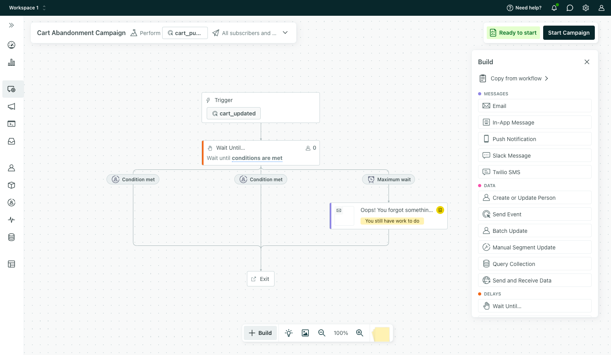The width and height of the screenshot is (611, 355).
Task: Select the left Condition met branch label
Action: (133, 179)
